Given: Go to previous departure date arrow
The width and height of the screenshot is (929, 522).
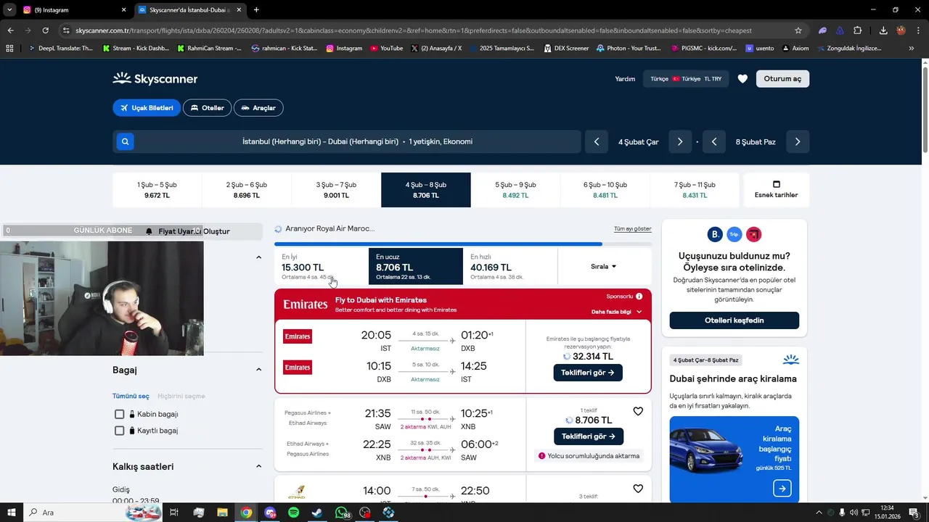Looking at the screenshot, I should (x=597, y=141).
